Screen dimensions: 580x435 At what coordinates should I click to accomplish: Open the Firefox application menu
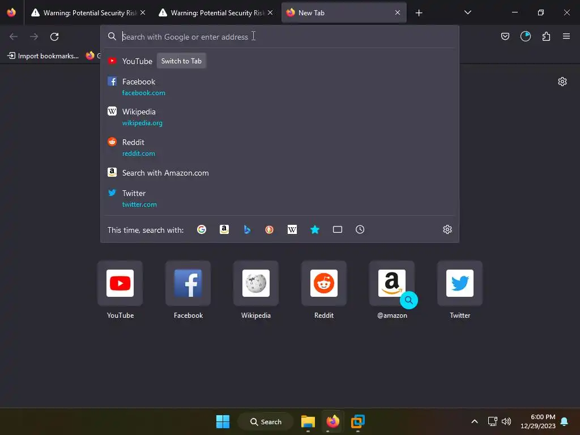[566, 36]
